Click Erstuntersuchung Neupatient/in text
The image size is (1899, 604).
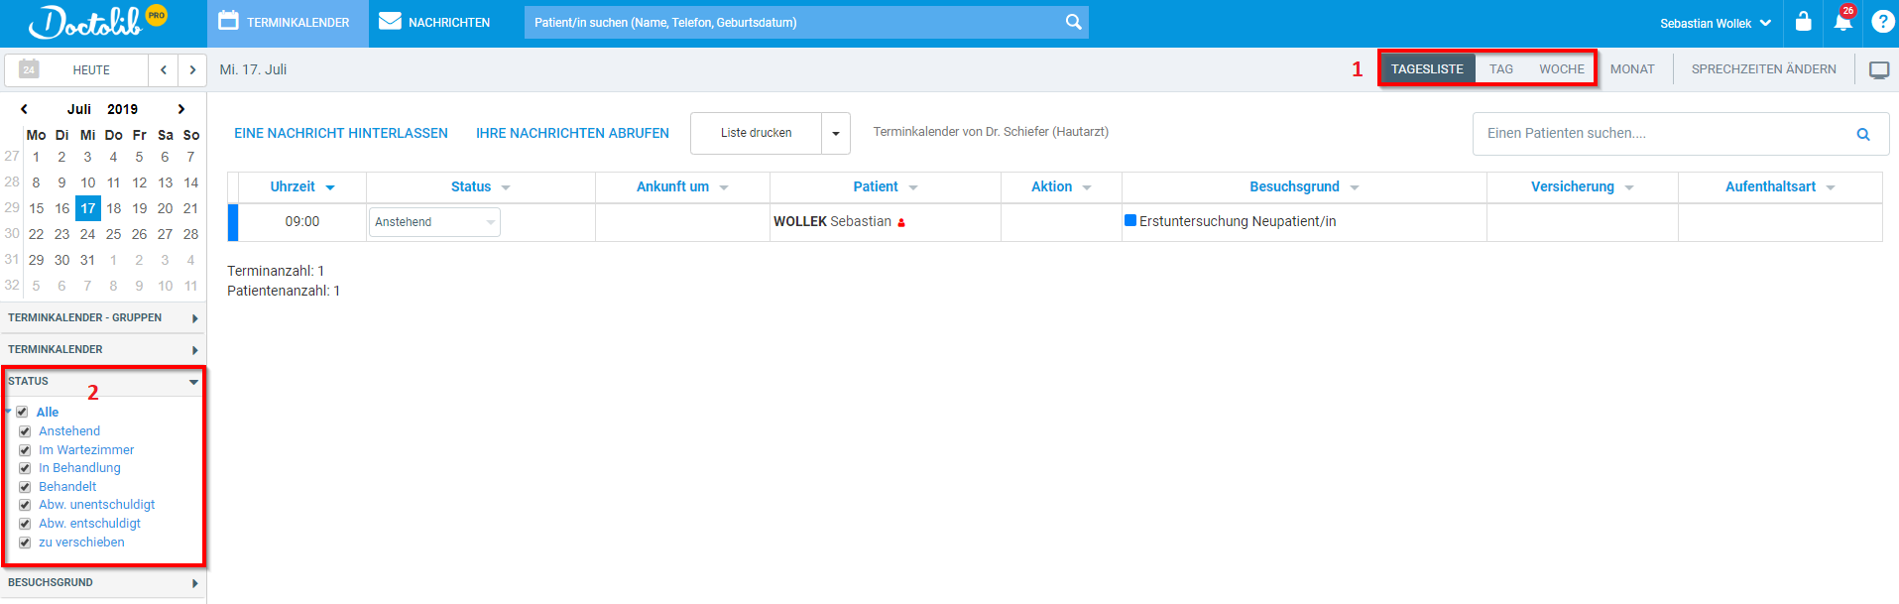point(1238,221)
